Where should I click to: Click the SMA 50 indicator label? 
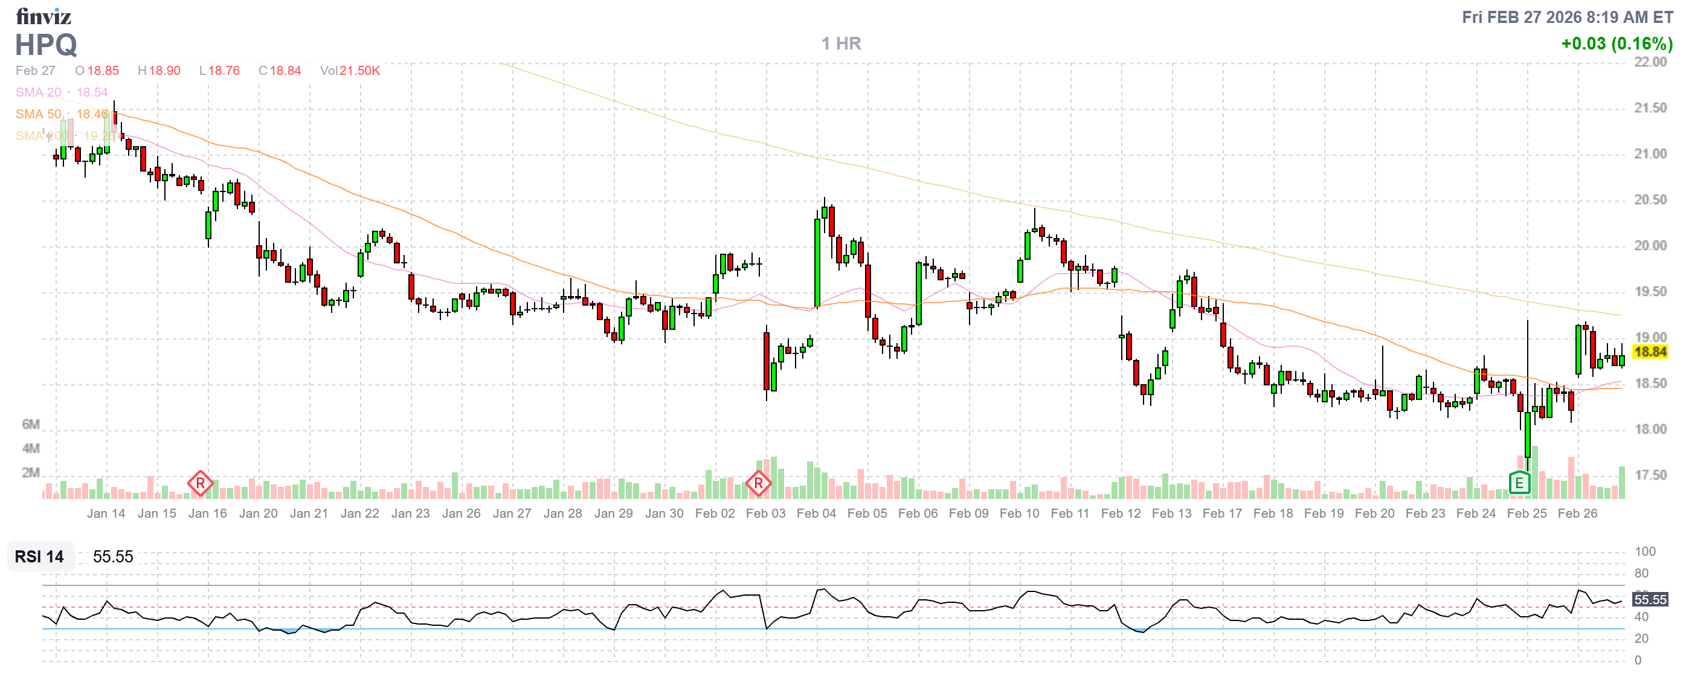click(x=38, y=114)
